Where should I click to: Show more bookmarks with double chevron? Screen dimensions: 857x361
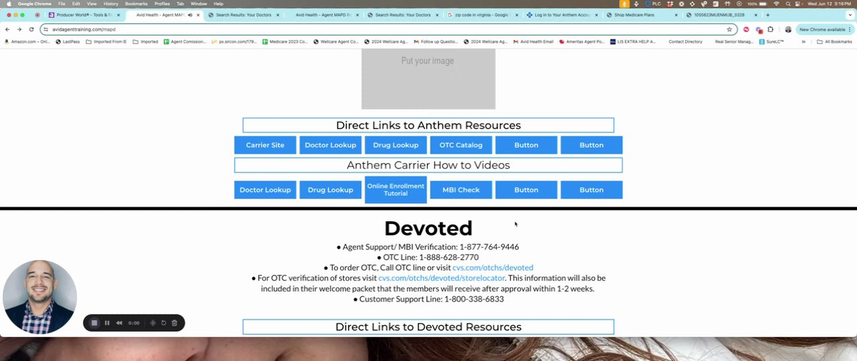point(803,41)
